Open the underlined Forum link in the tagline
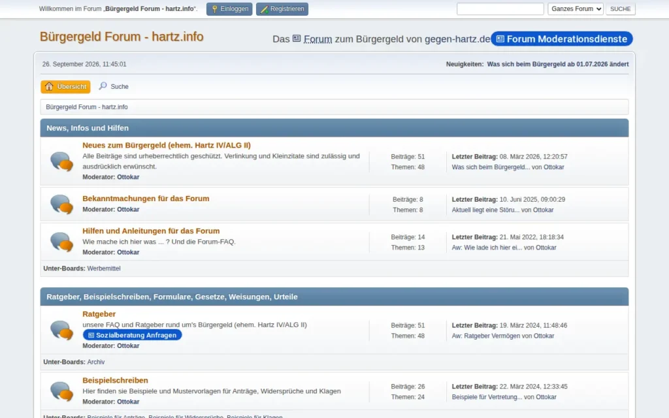 318,39
